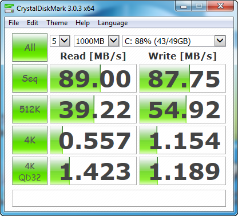Open the Theme menu

[x=57, y=23]
